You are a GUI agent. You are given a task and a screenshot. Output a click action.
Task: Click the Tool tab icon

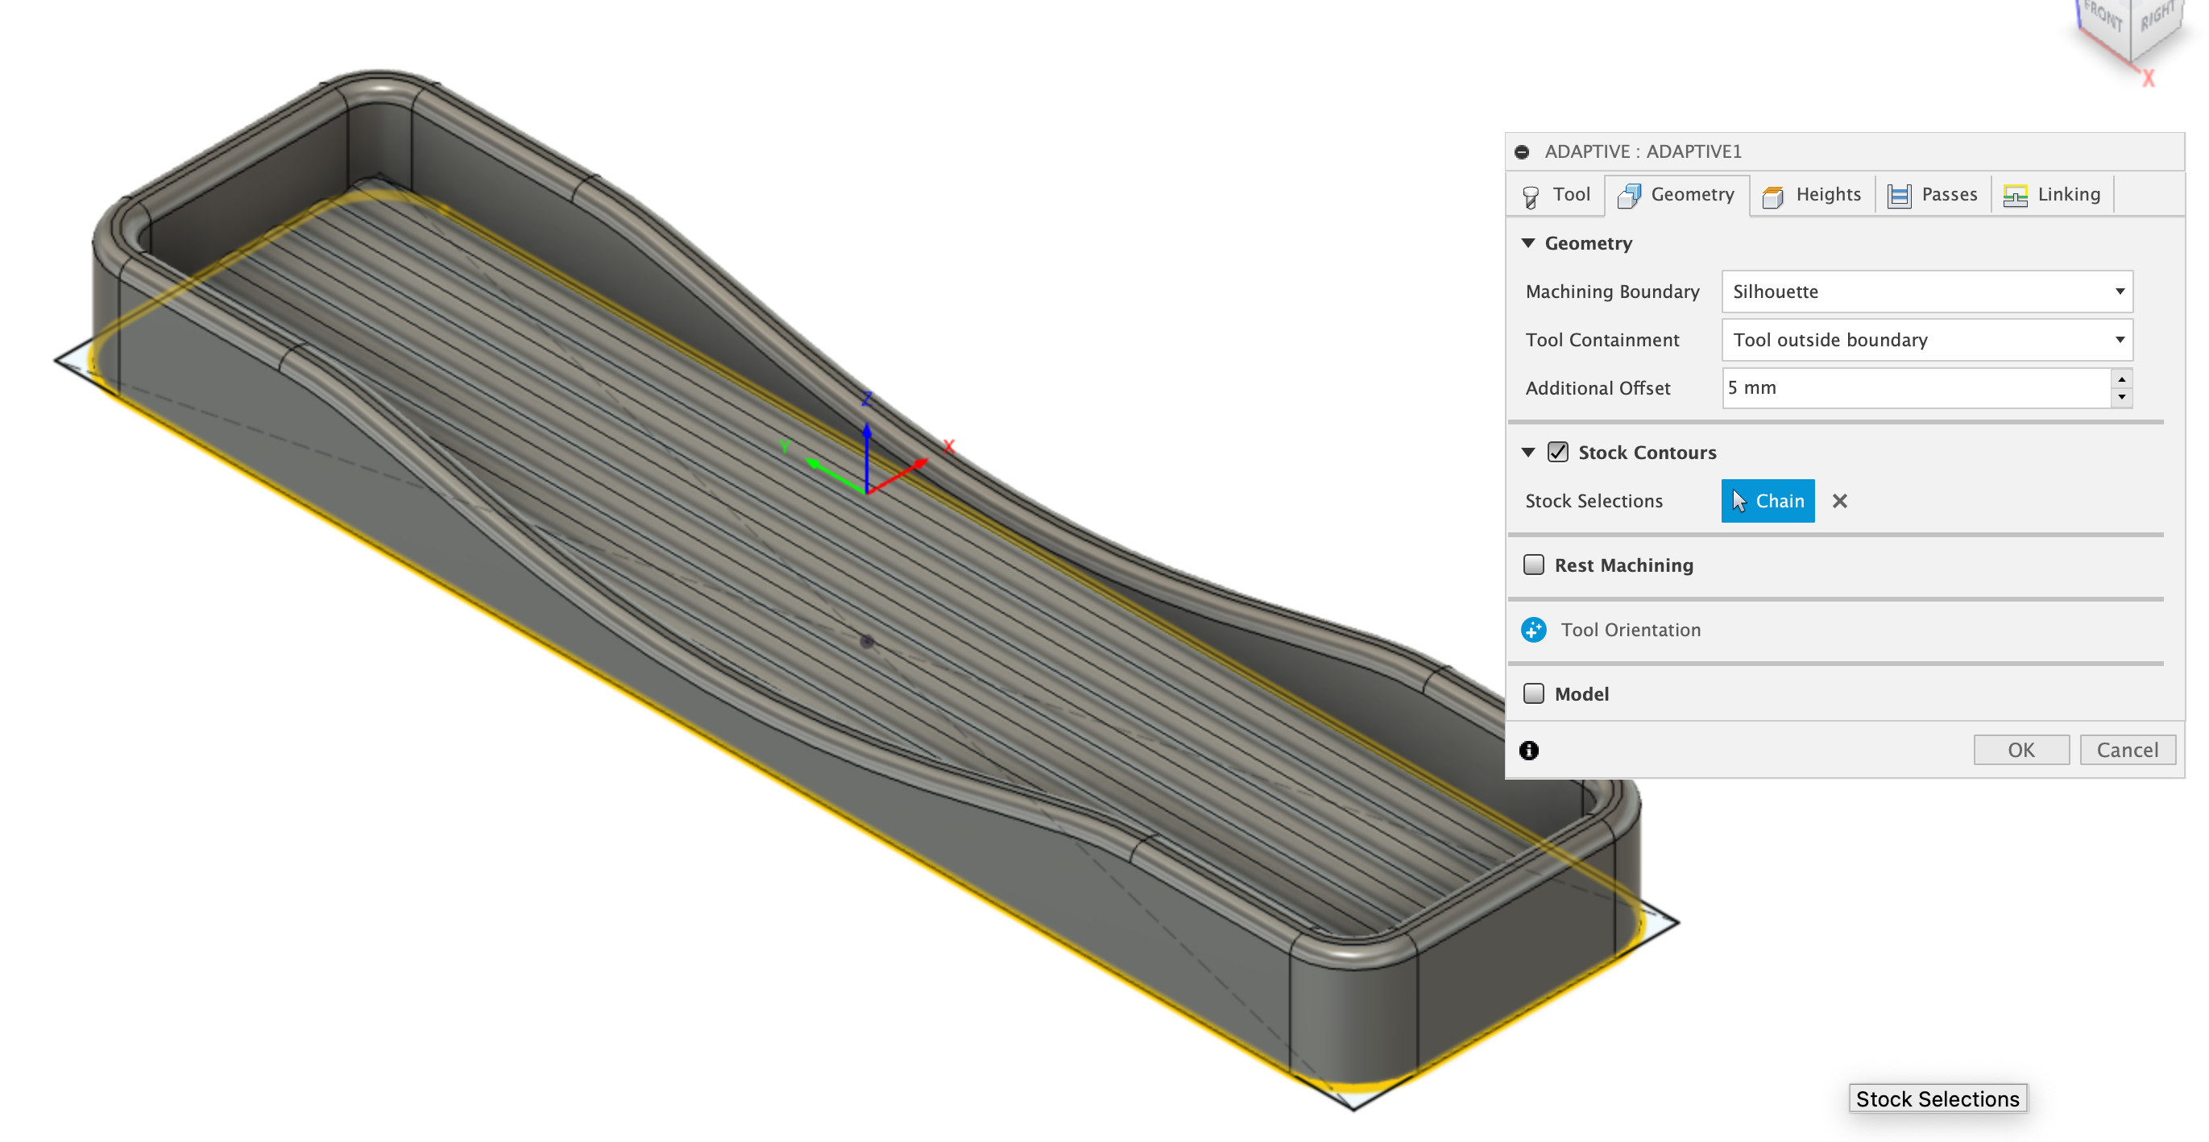1531,197
